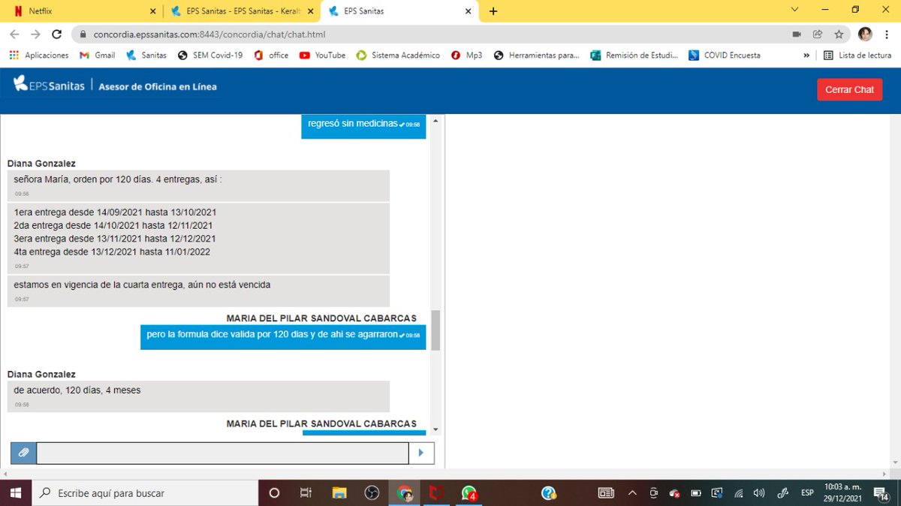Open the Chrome profile avatar
901x506 pixels.
(x=865, y=35)
